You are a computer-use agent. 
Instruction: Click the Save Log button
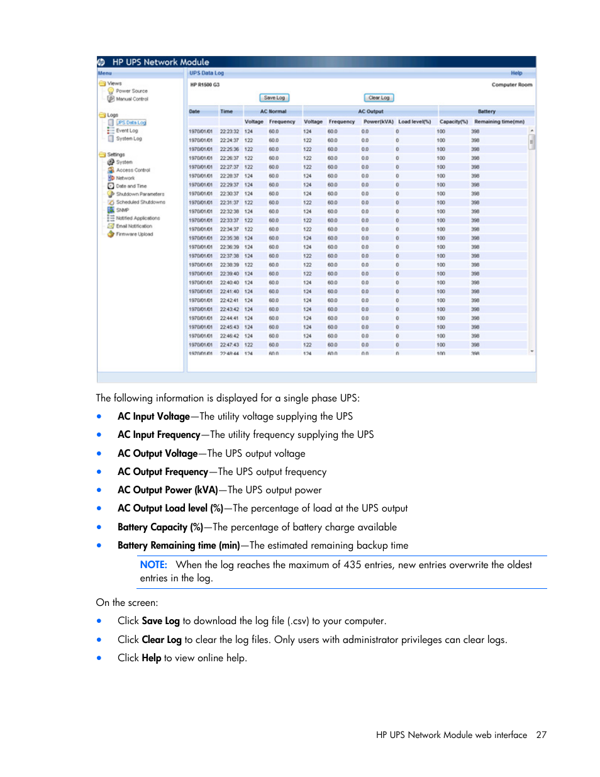click(x=274, y=98)
